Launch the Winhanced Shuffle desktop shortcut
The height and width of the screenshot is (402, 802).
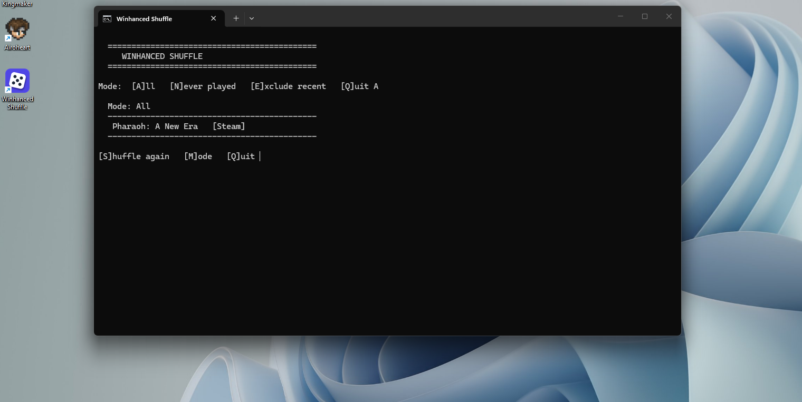coord(17,89)
